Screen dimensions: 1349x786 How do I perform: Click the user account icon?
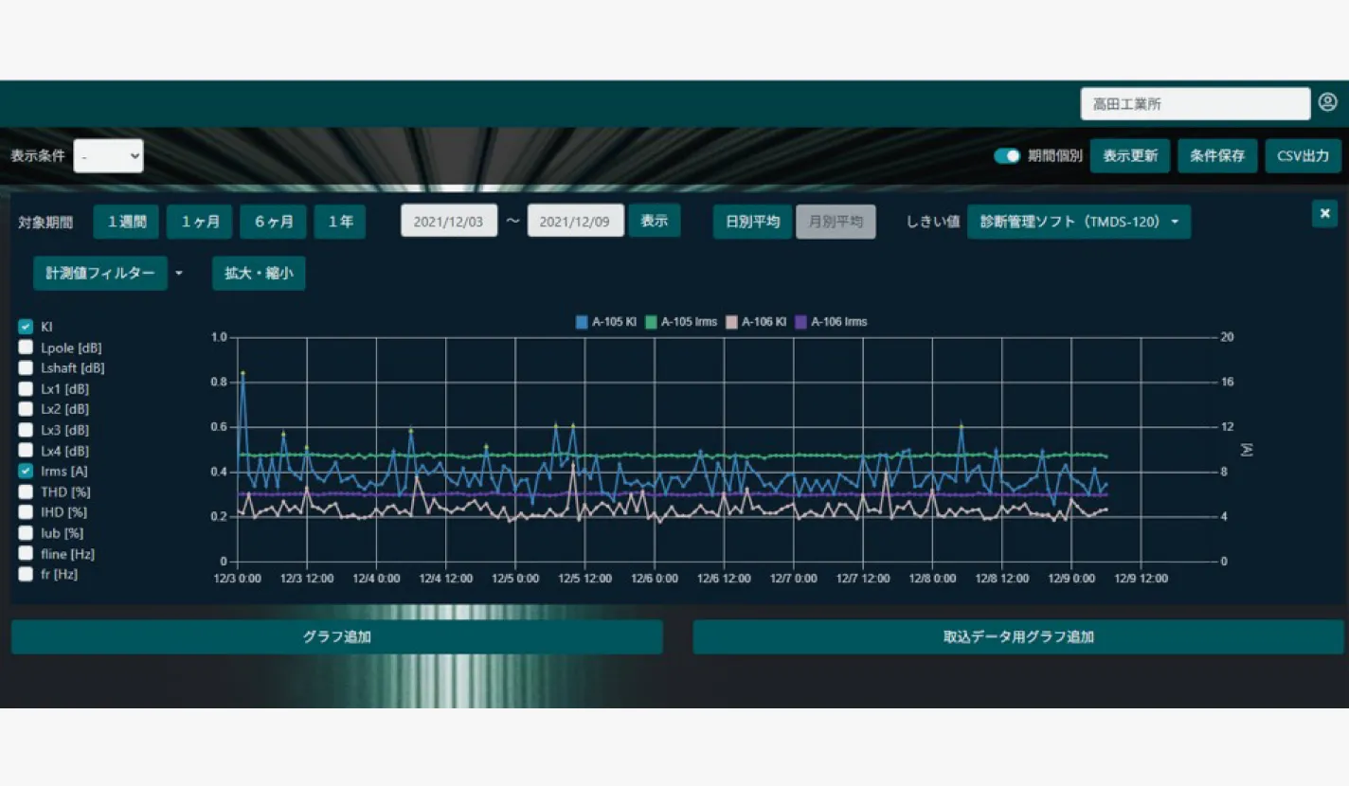coord(1327,102)
